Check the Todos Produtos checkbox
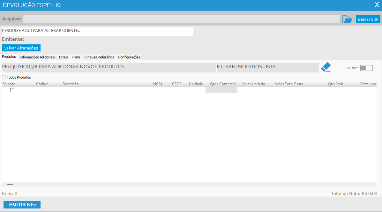Screen dimensions: 382x212 [x=4, y=77]
